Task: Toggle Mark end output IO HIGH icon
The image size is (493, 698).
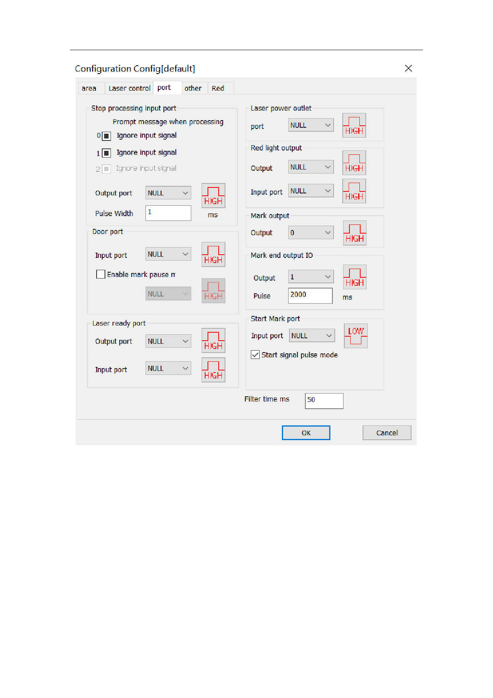Action: click(x=354, y=277)
